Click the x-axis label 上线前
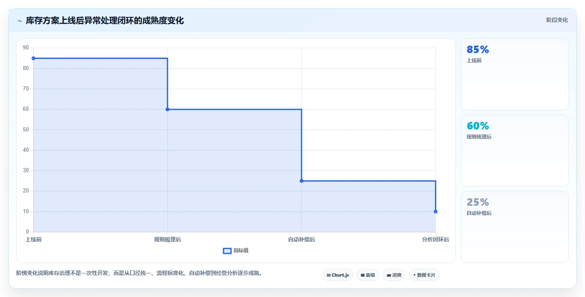This screenshot has width=585, height=297. tap(33, 239)
